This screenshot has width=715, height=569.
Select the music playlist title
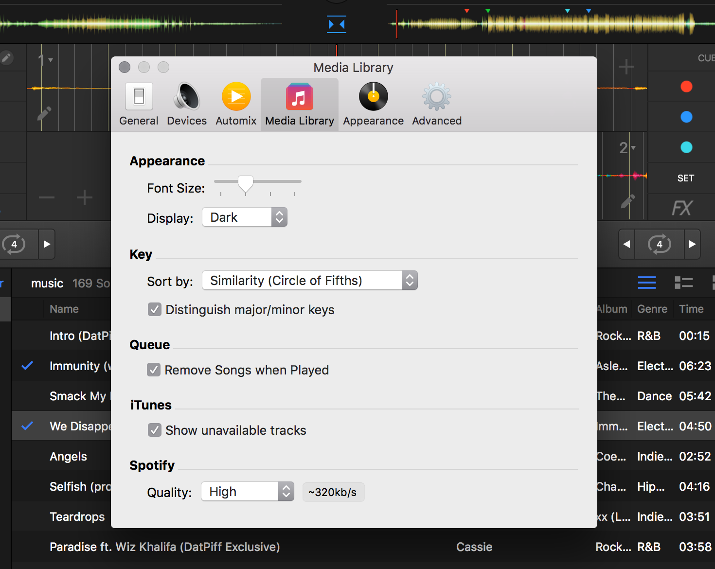click(47, 284)
